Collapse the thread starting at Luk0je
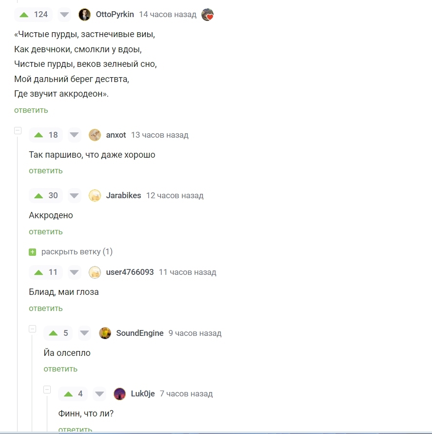The image size is (432, 434). [47, 390]
